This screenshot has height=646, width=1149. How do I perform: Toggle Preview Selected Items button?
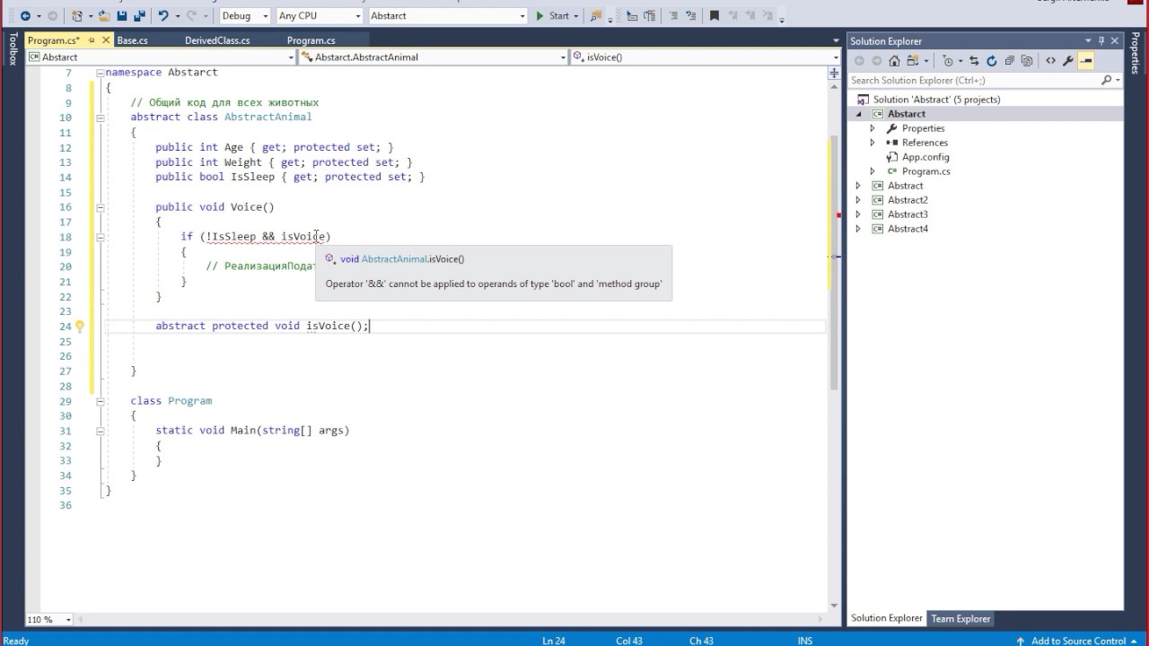(1085, 61)
